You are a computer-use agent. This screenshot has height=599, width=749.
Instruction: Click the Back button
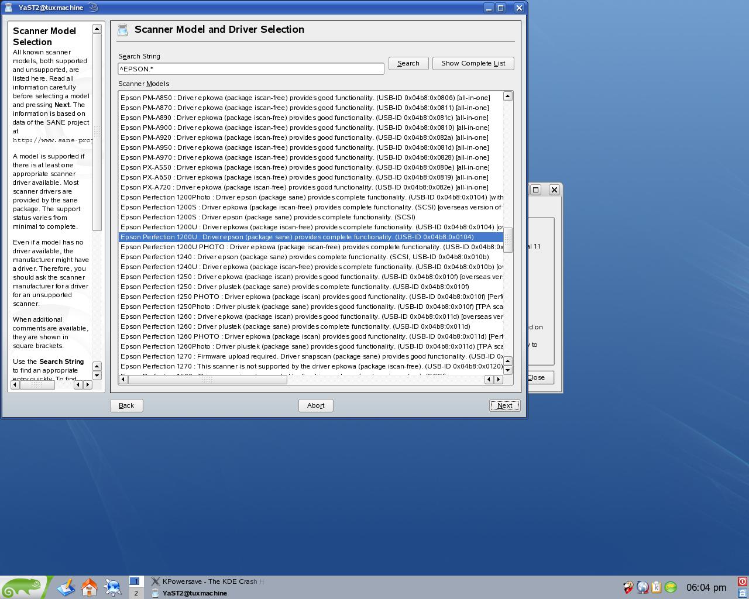tap(126, 405)
